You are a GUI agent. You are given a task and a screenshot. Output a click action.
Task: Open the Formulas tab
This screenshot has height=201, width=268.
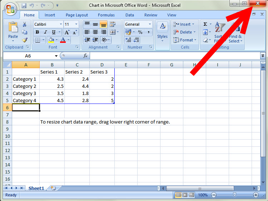point(106,15)
